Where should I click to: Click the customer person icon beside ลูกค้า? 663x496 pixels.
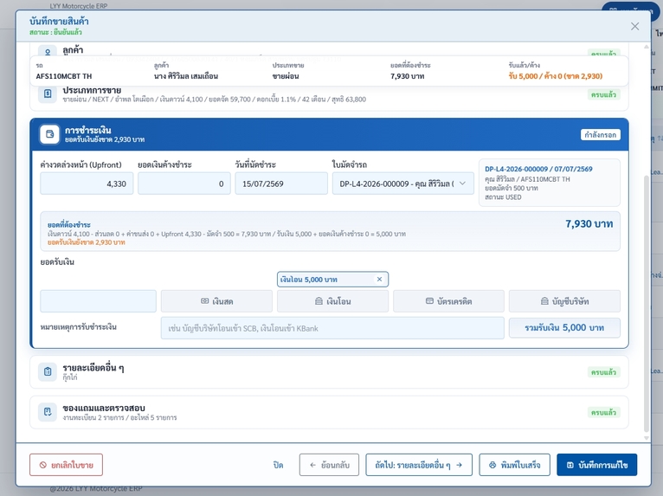point(48,51)
